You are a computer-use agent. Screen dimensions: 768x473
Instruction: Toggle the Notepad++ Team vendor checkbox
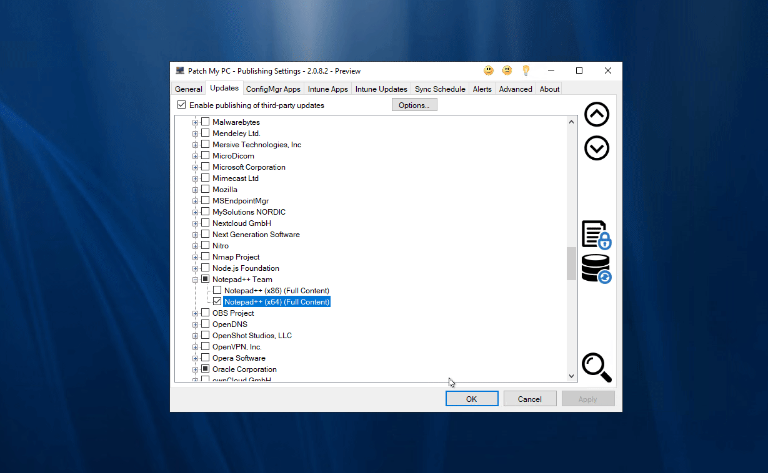[x=205, y=279]
